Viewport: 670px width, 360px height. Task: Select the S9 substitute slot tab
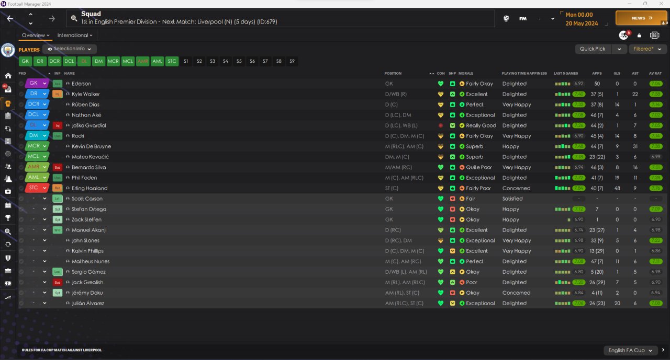click(x=292, y=61)
